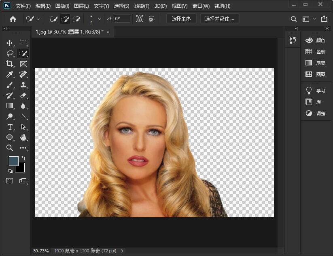
Task: Select the Blur tool
Action: tap(23, 105)
